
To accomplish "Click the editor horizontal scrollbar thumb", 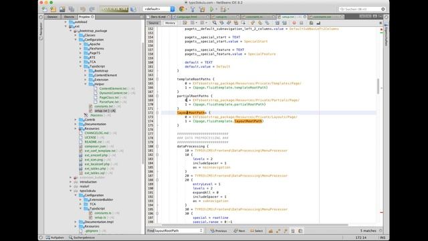I will coord(255,225).
